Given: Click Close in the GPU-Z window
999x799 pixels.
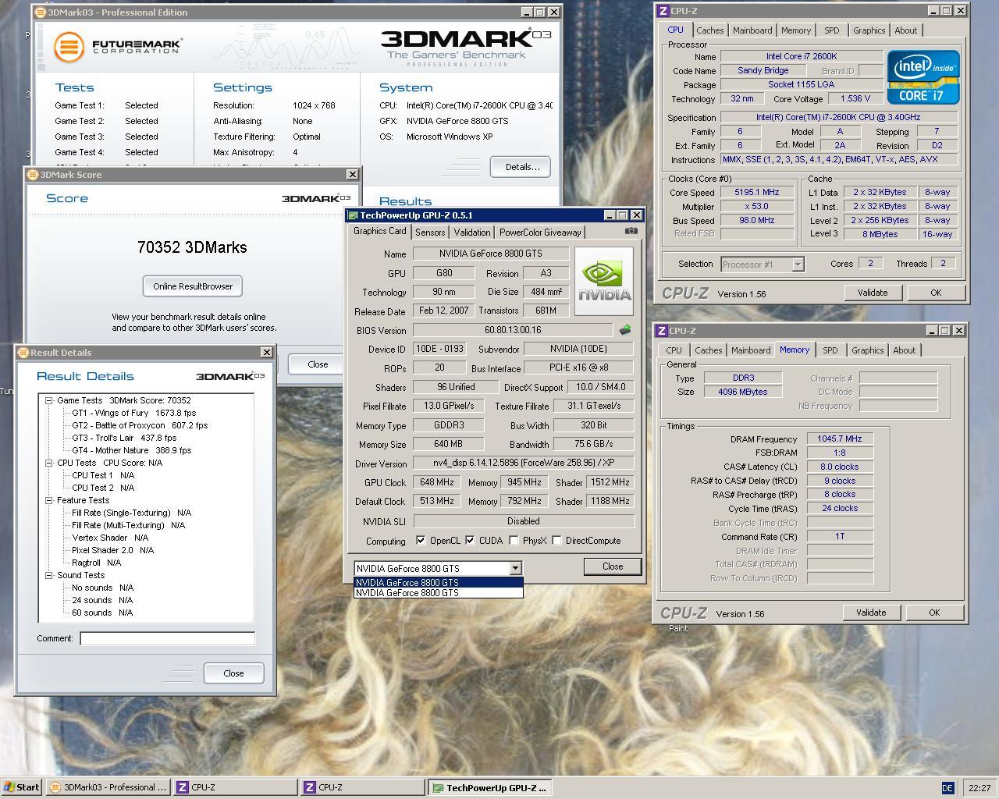Looking at the screenshot, I should 613,566.
